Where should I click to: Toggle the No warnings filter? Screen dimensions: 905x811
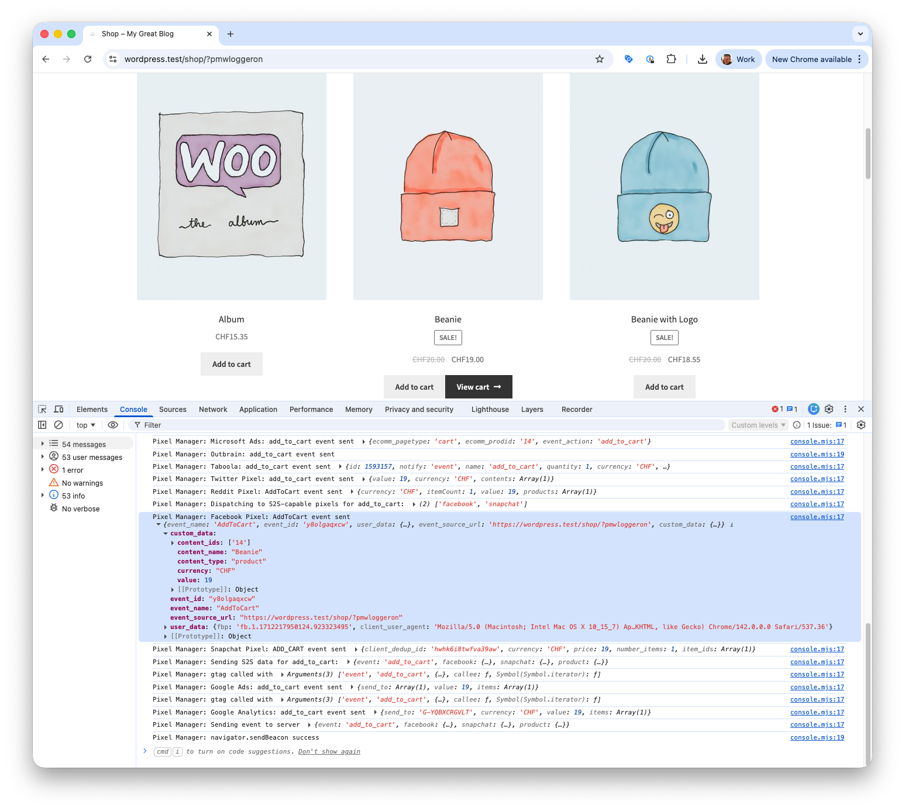81,483
